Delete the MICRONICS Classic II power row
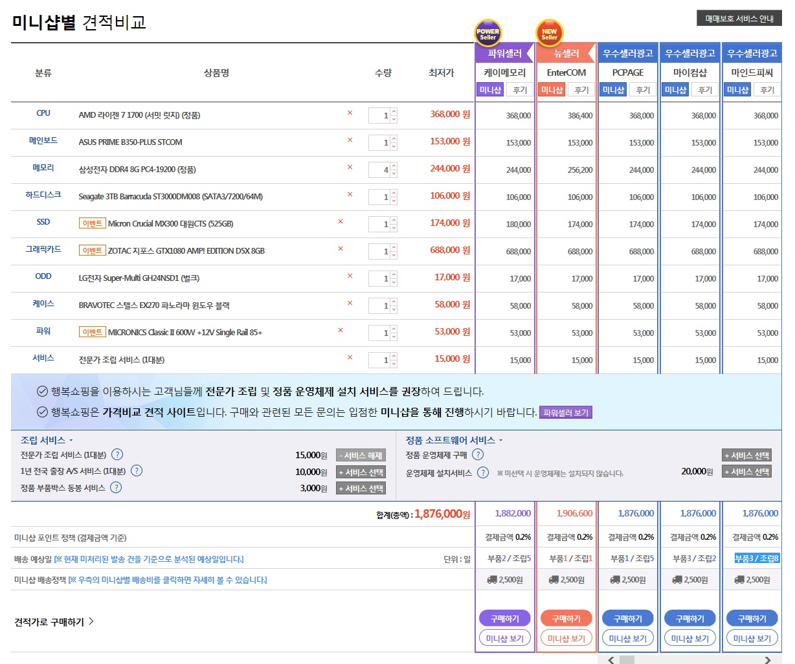Screen dimensions: 795x664 click(x=341, y=330)
